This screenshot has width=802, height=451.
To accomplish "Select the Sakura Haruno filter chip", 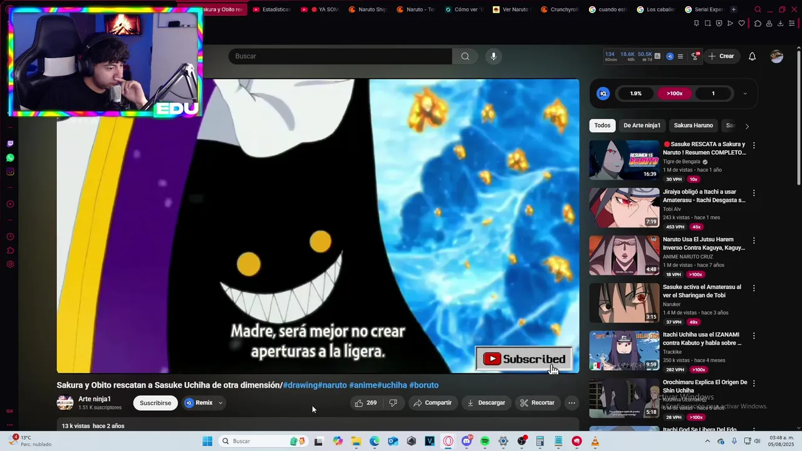I will point(693,125).
